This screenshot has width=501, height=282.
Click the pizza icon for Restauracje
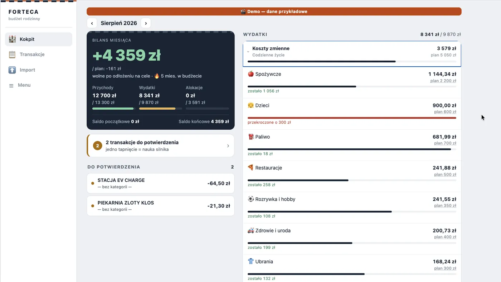[251, 168]
